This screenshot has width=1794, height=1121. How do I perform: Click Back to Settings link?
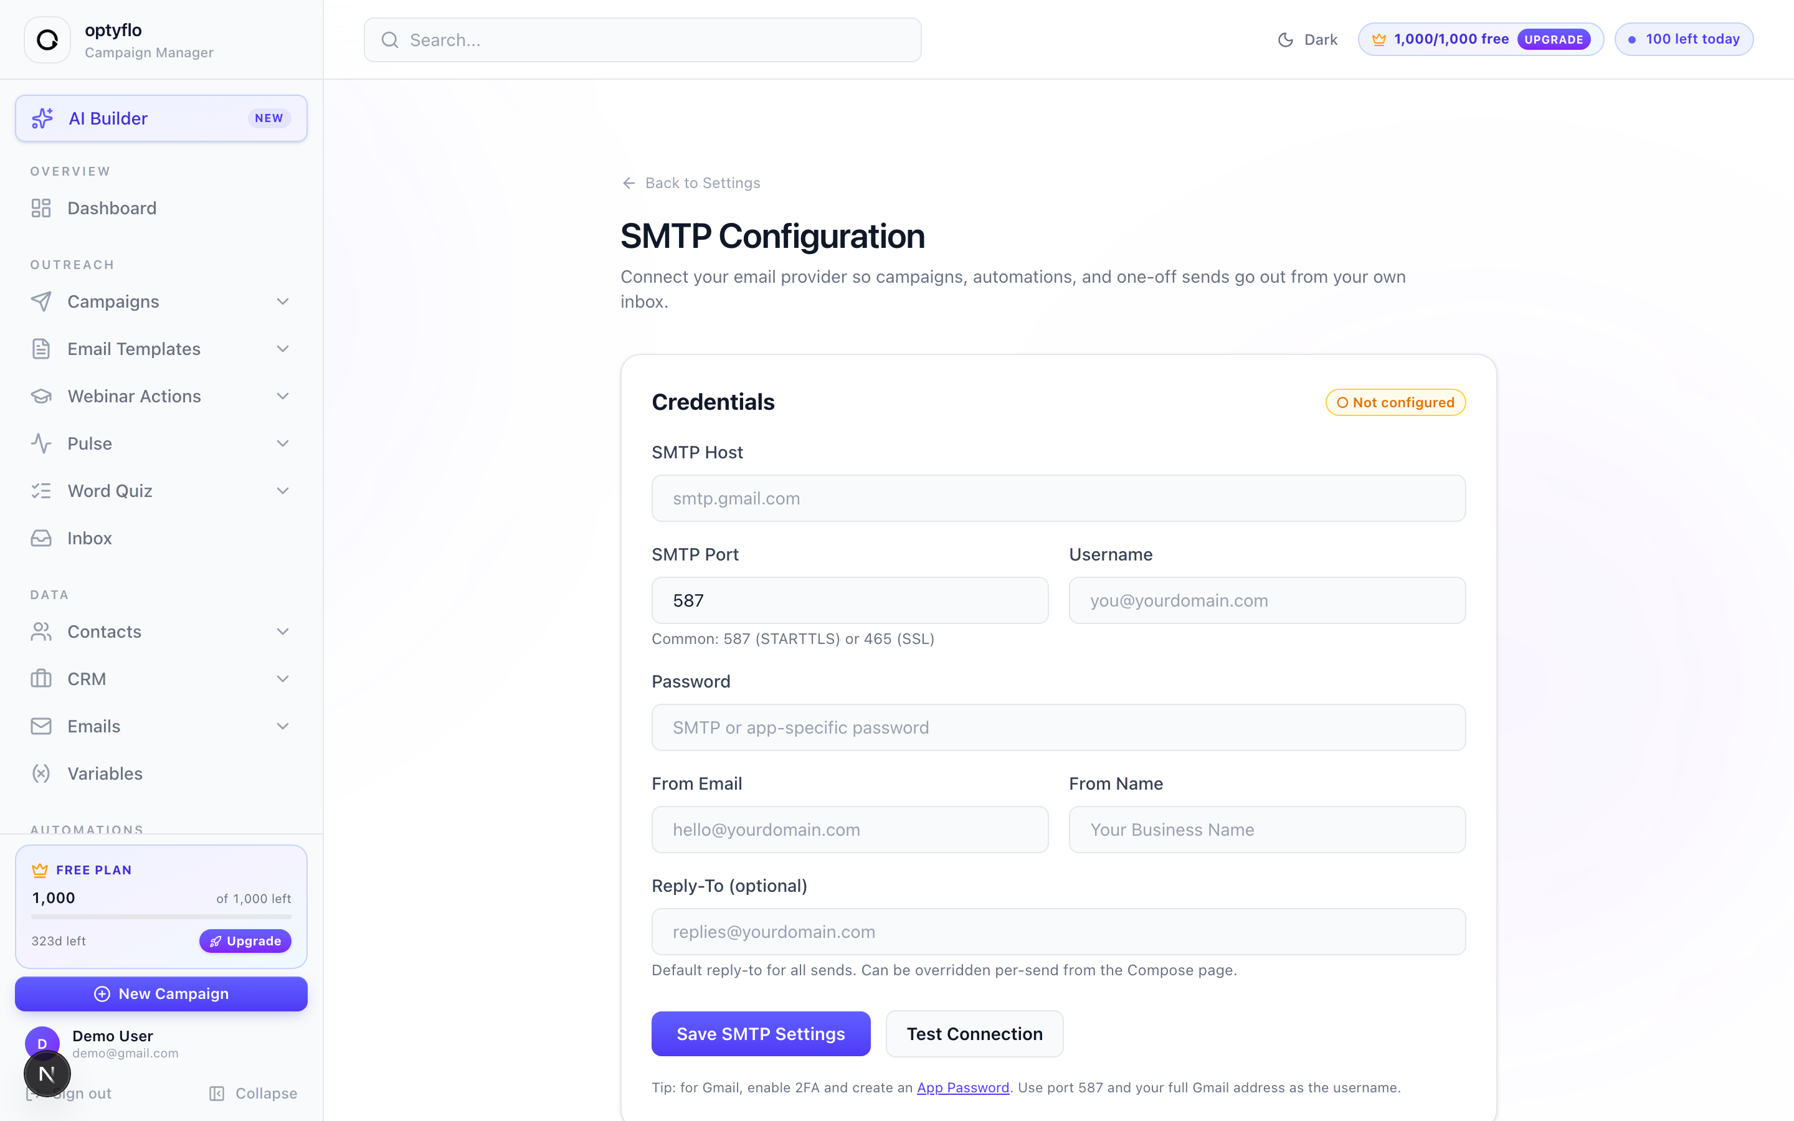691,183
